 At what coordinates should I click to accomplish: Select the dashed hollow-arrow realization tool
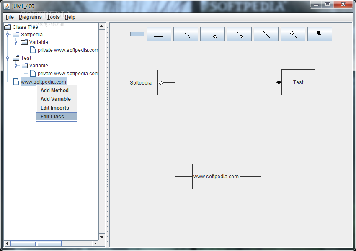click(x=239, y=34)
